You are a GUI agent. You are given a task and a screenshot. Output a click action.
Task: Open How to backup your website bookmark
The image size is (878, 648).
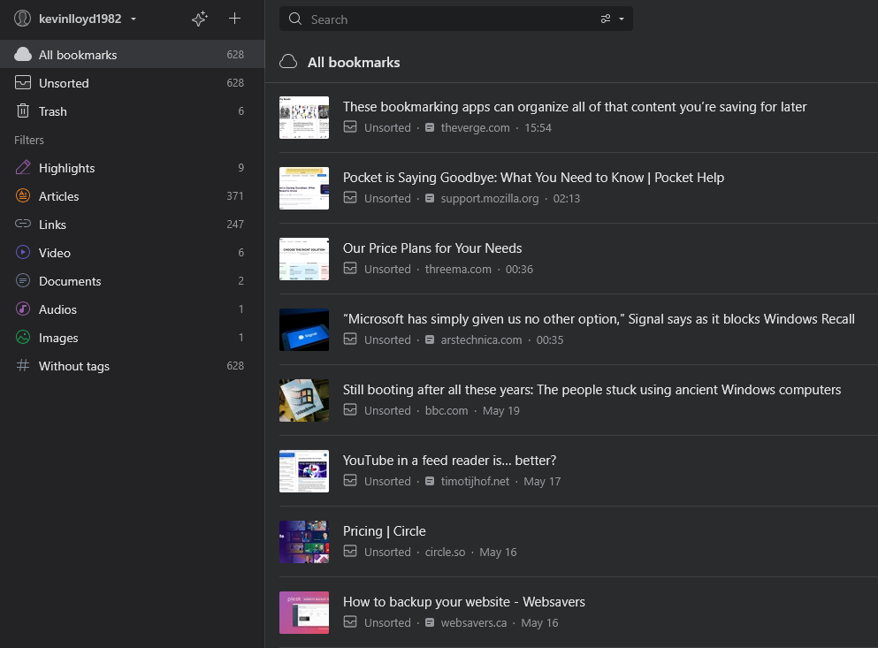coord(463,601)
